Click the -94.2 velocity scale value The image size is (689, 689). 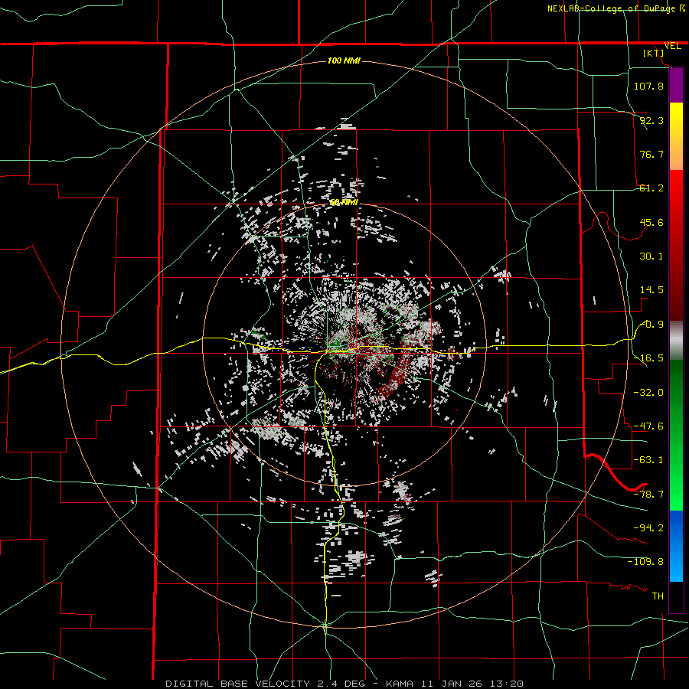coord(648,527)
